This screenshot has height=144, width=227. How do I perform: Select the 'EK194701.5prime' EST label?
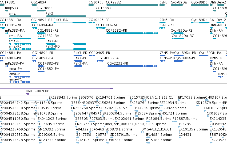(110, 98)
